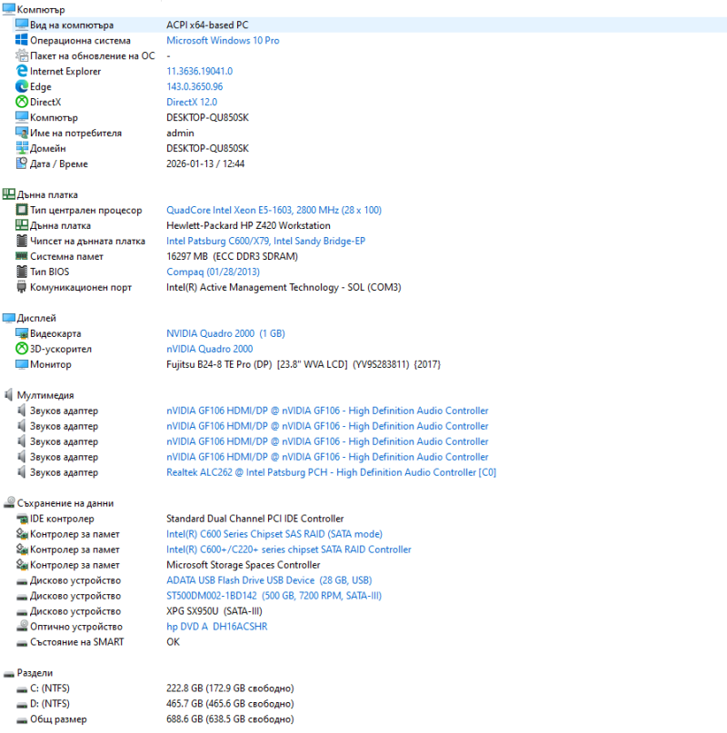Click the Системна памет RAM icon
The height and width of the screenshot is (733, 727).
click(x=22, y=257)
